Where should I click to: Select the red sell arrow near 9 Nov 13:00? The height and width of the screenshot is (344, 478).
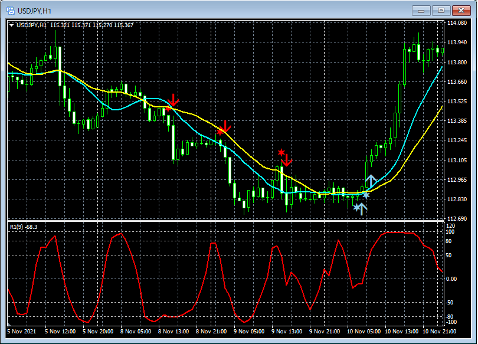[x=287, y=160]
